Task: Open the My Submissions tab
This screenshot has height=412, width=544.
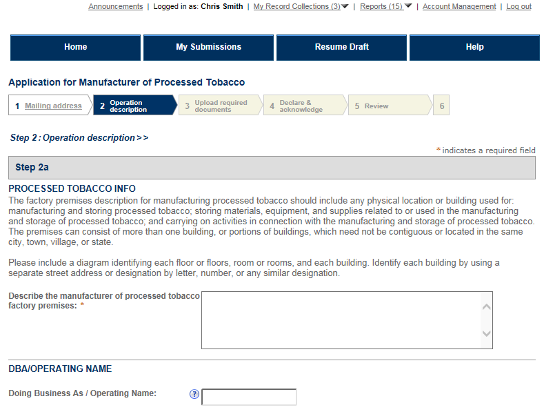Action: 208,48
